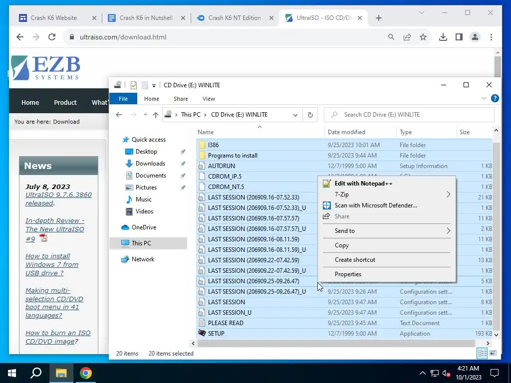
Task: Reload the UltraISO page
Action: click(x=52, y=37)
